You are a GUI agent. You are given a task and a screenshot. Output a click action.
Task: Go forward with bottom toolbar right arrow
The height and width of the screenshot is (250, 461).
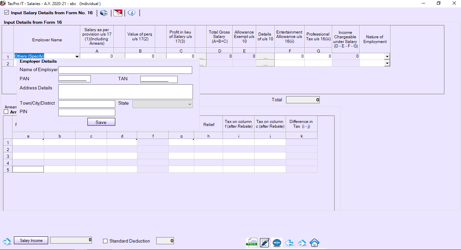(302, 243)
